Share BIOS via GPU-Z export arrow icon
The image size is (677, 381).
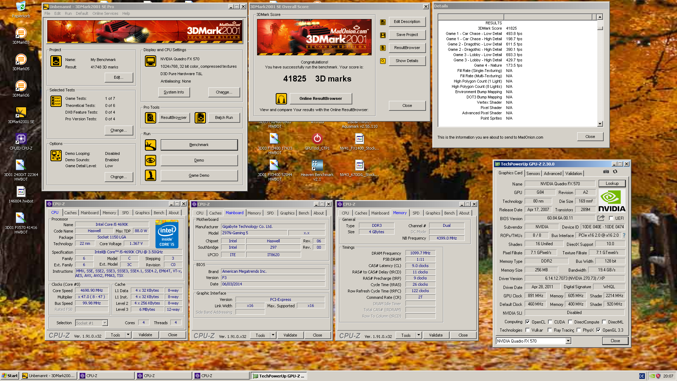tap(601, 218)
